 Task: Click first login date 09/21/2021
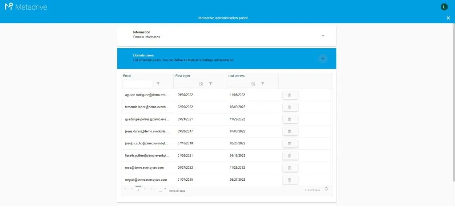pyautogui.click(x=185, y=119)
